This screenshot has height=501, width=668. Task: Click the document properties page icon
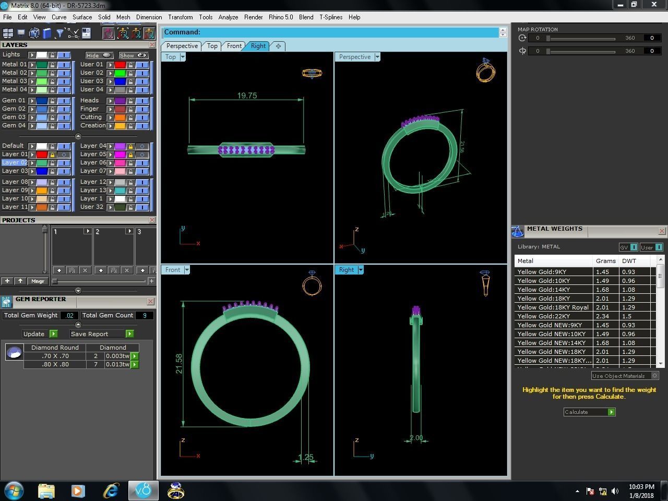point(86,33)
